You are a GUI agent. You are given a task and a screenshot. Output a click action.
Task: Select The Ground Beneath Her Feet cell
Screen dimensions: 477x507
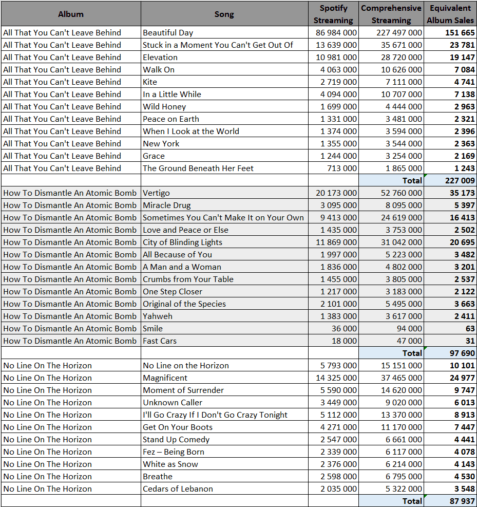(x=224, y=168)
